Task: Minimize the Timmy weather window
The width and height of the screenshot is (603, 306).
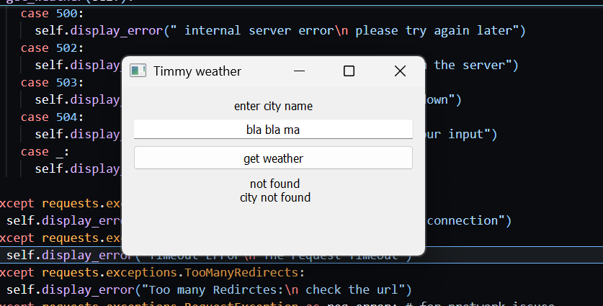Action: (299, 71)
